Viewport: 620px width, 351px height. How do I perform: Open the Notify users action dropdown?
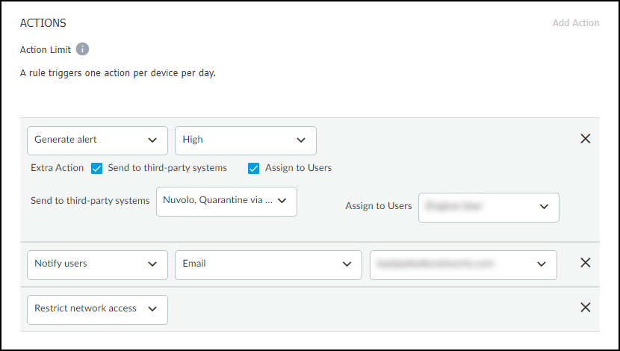pos(96,264)
